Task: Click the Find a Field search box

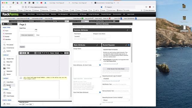Action: pyautogui.click(x=59, y=19)
